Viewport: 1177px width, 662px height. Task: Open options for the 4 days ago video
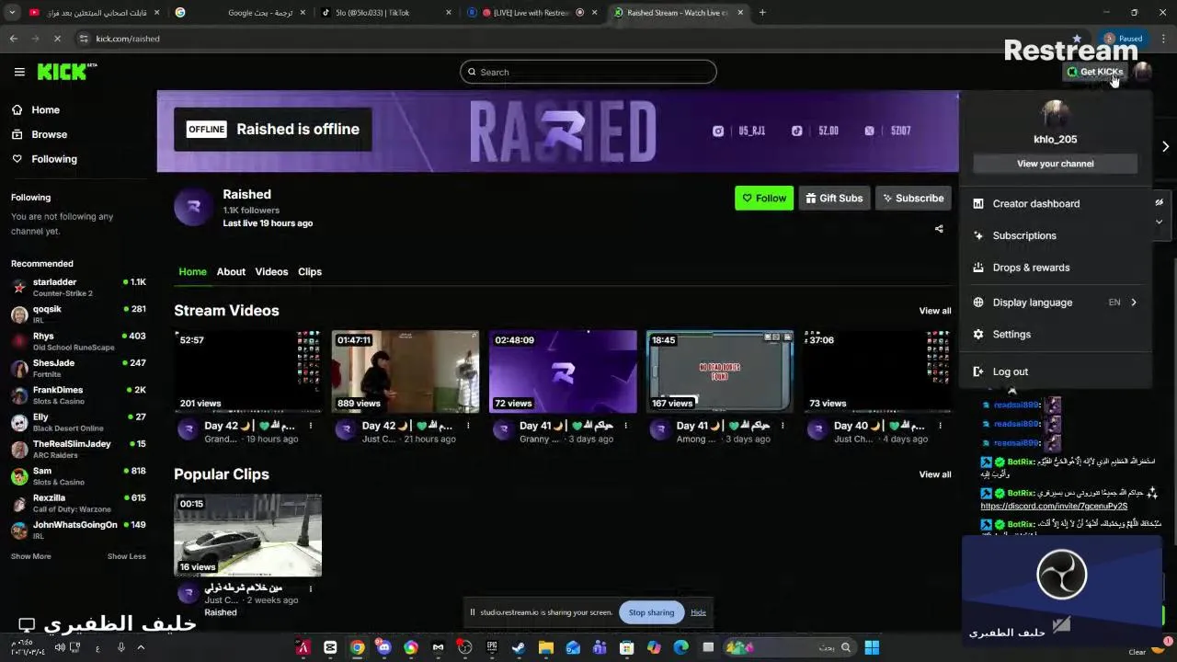point(940,426)
